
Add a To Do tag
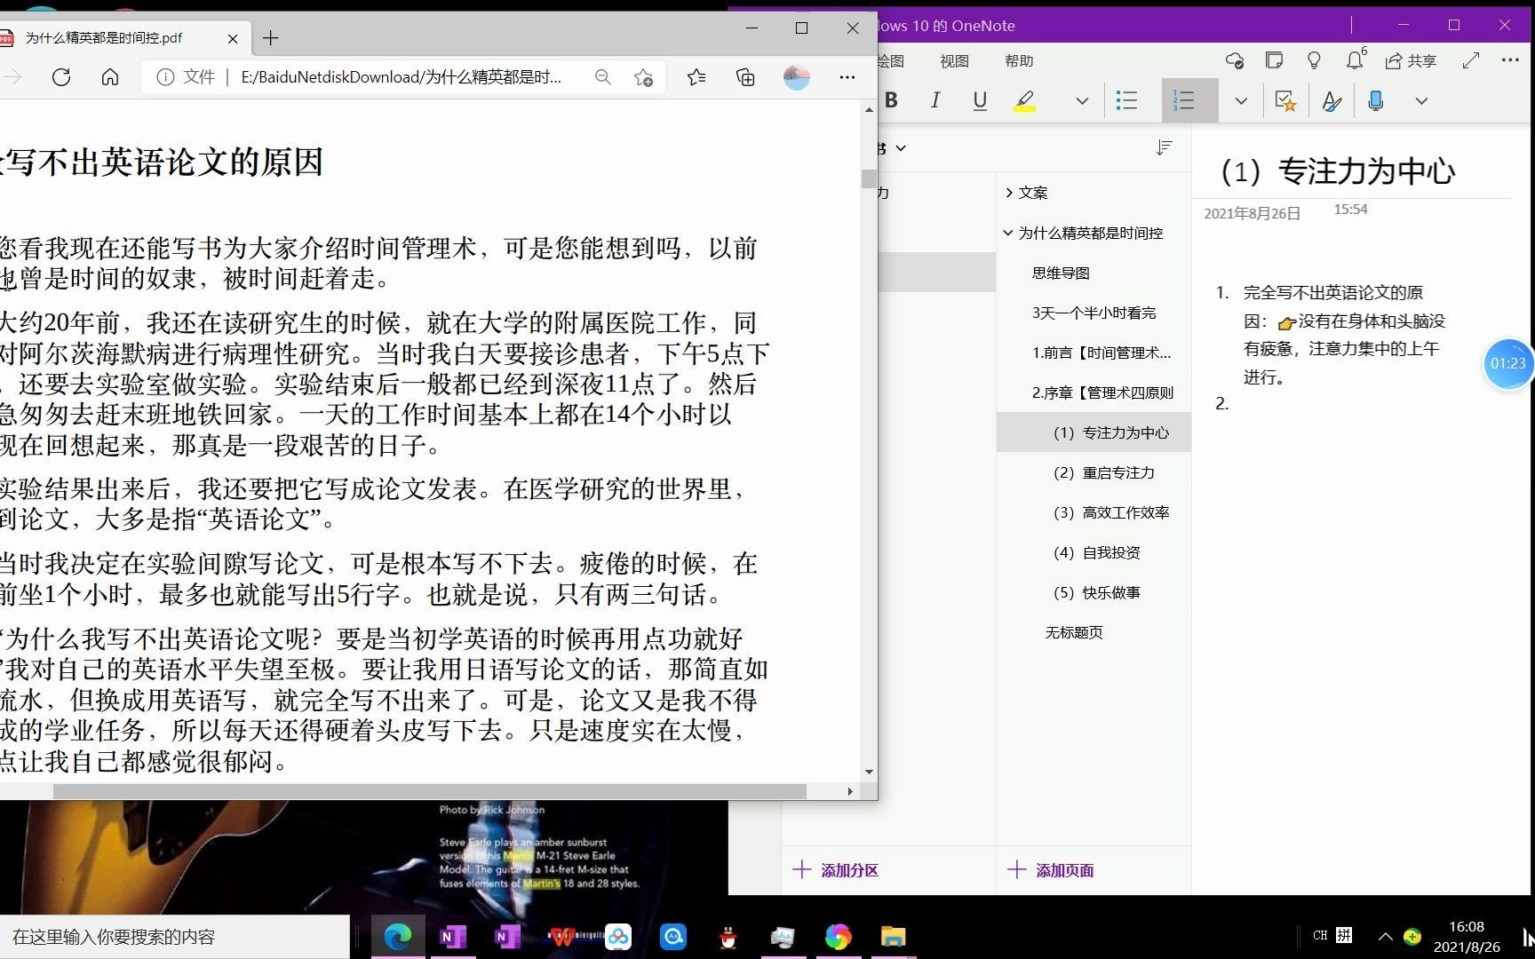click(1284, 100)
